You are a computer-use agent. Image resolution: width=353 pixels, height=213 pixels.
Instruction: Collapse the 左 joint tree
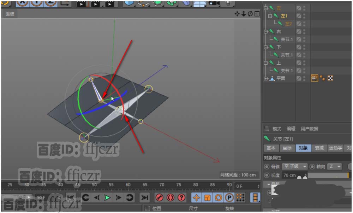coord(266,8)
